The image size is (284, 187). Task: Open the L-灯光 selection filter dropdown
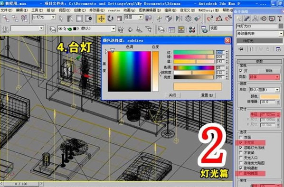[x=44, y=17]
